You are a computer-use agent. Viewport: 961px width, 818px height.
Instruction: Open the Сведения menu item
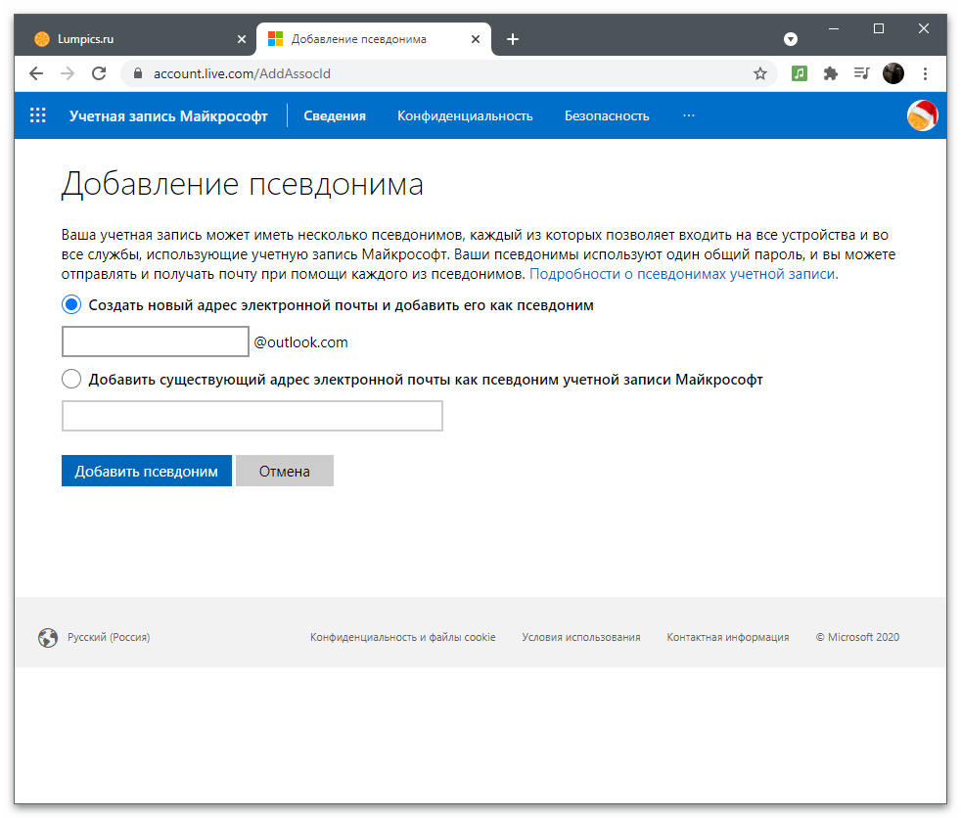pos(335,115)
